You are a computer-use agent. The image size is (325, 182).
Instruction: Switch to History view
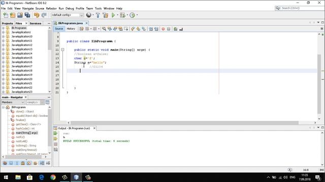pyautogui.click(x=71, y=29)
